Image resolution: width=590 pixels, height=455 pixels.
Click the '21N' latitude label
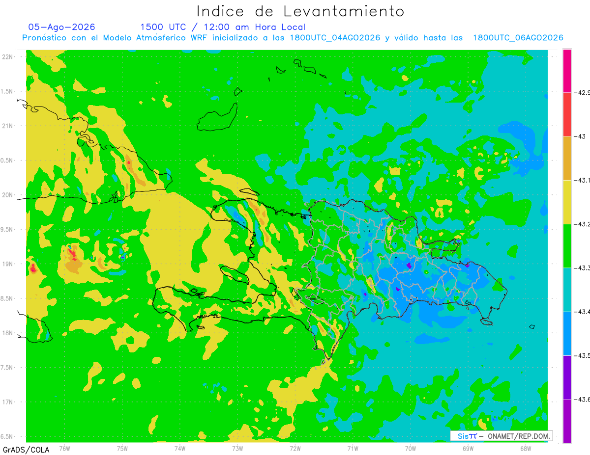pyautogui.click(x=7, y=126)
